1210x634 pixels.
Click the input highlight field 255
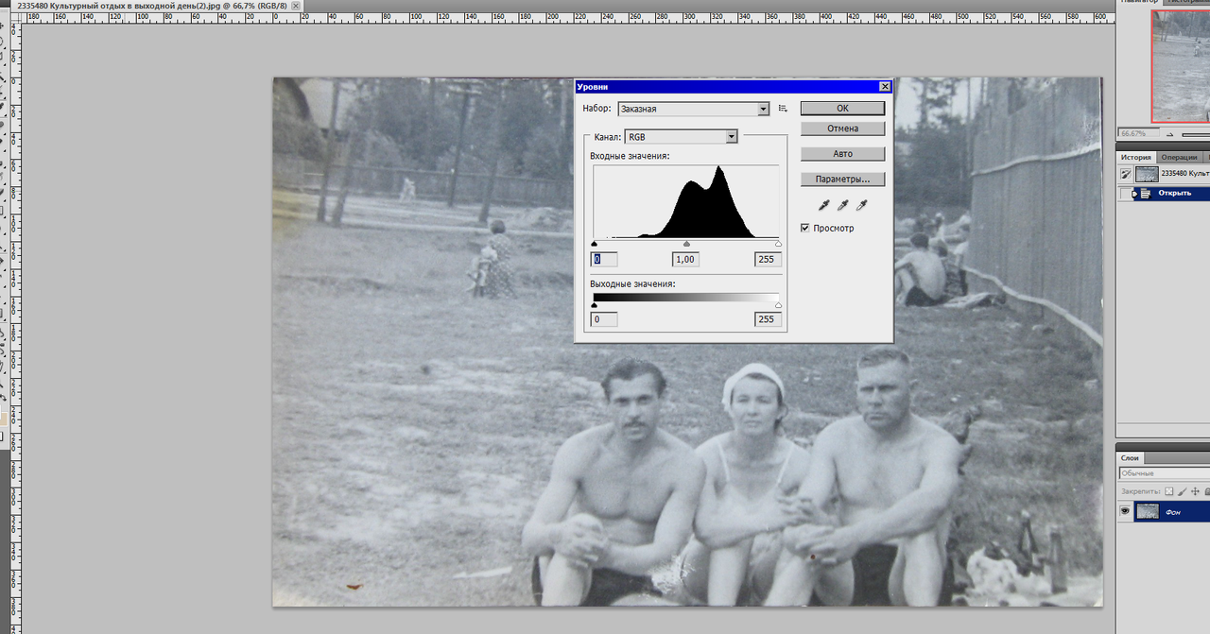point(767,260)
